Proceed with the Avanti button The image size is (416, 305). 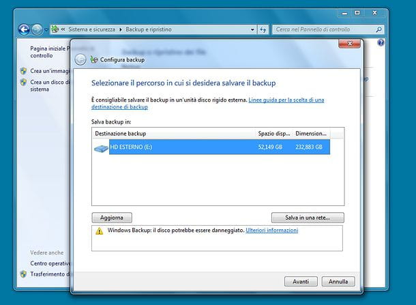coord(301,281)
